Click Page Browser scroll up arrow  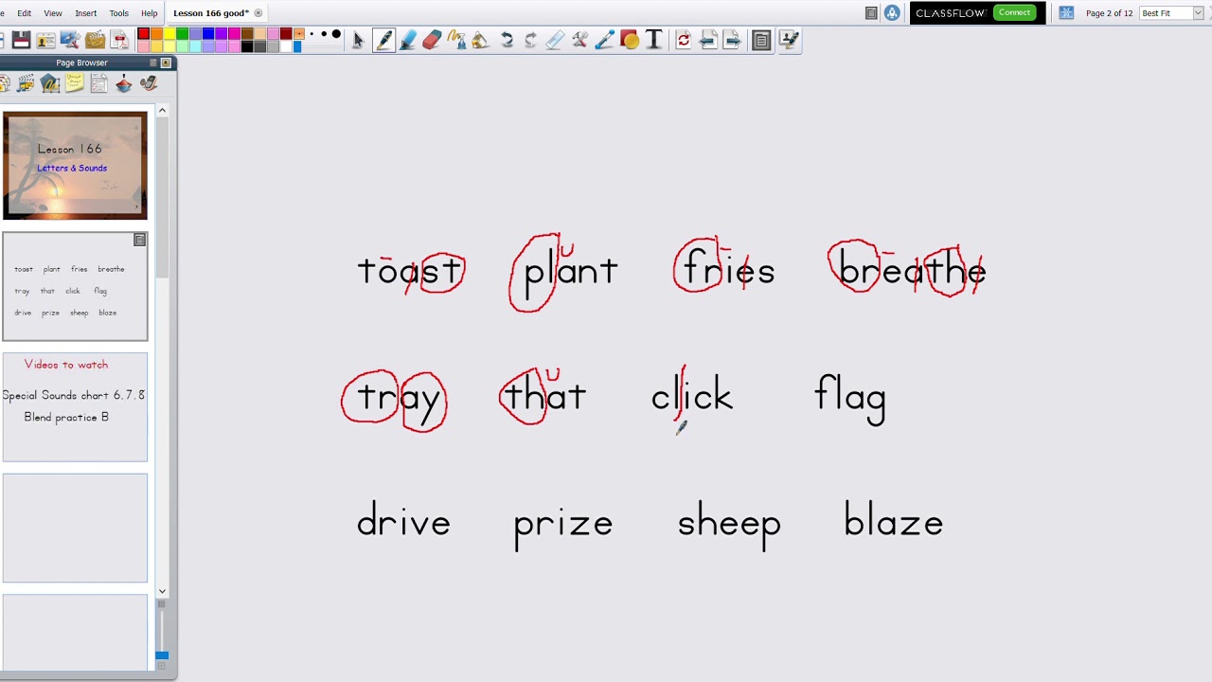(162, 111)
